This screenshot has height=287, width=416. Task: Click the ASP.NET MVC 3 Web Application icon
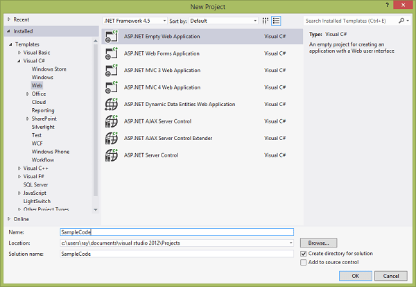coord(111,71)
